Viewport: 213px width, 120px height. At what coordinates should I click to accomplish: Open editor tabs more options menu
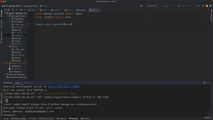(208, 10)
